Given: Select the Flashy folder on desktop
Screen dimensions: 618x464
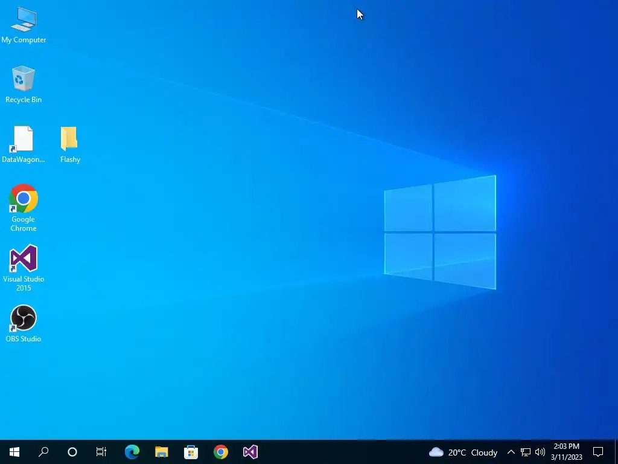Looking at the screenshot, I should point(70,144).
